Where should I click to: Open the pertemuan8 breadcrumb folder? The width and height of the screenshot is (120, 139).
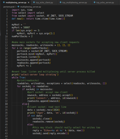(9, 7)
